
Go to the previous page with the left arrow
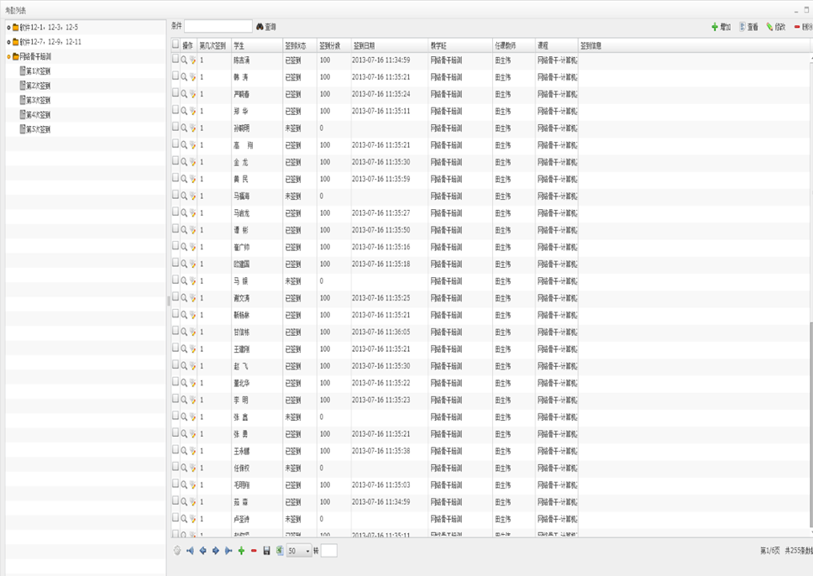pyautogui.click(x=202, y=551)
